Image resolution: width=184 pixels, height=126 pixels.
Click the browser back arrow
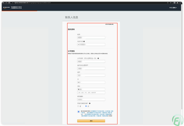click(x=3, y=3)
